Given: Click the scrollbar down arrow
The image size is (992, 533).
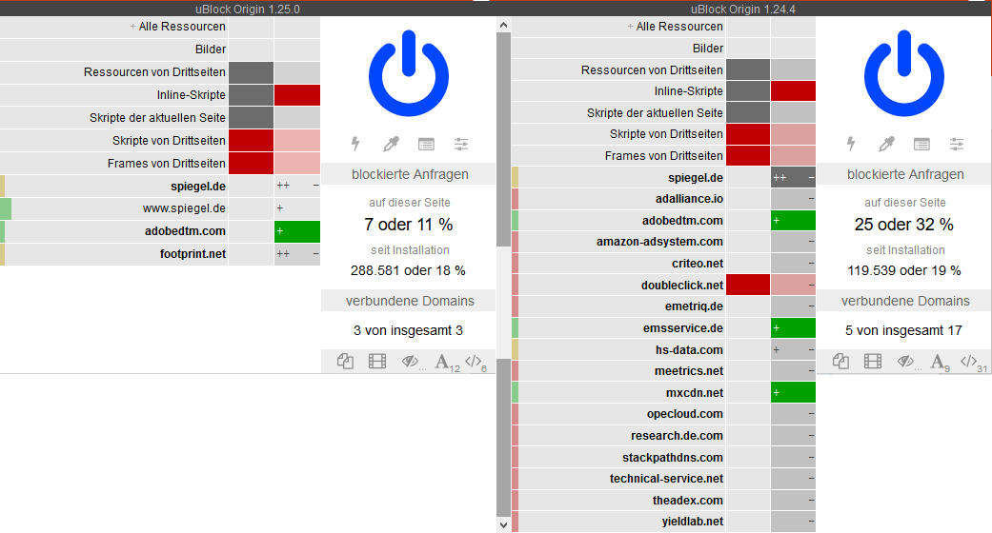Looking at the screenshot, I should 503,524.
